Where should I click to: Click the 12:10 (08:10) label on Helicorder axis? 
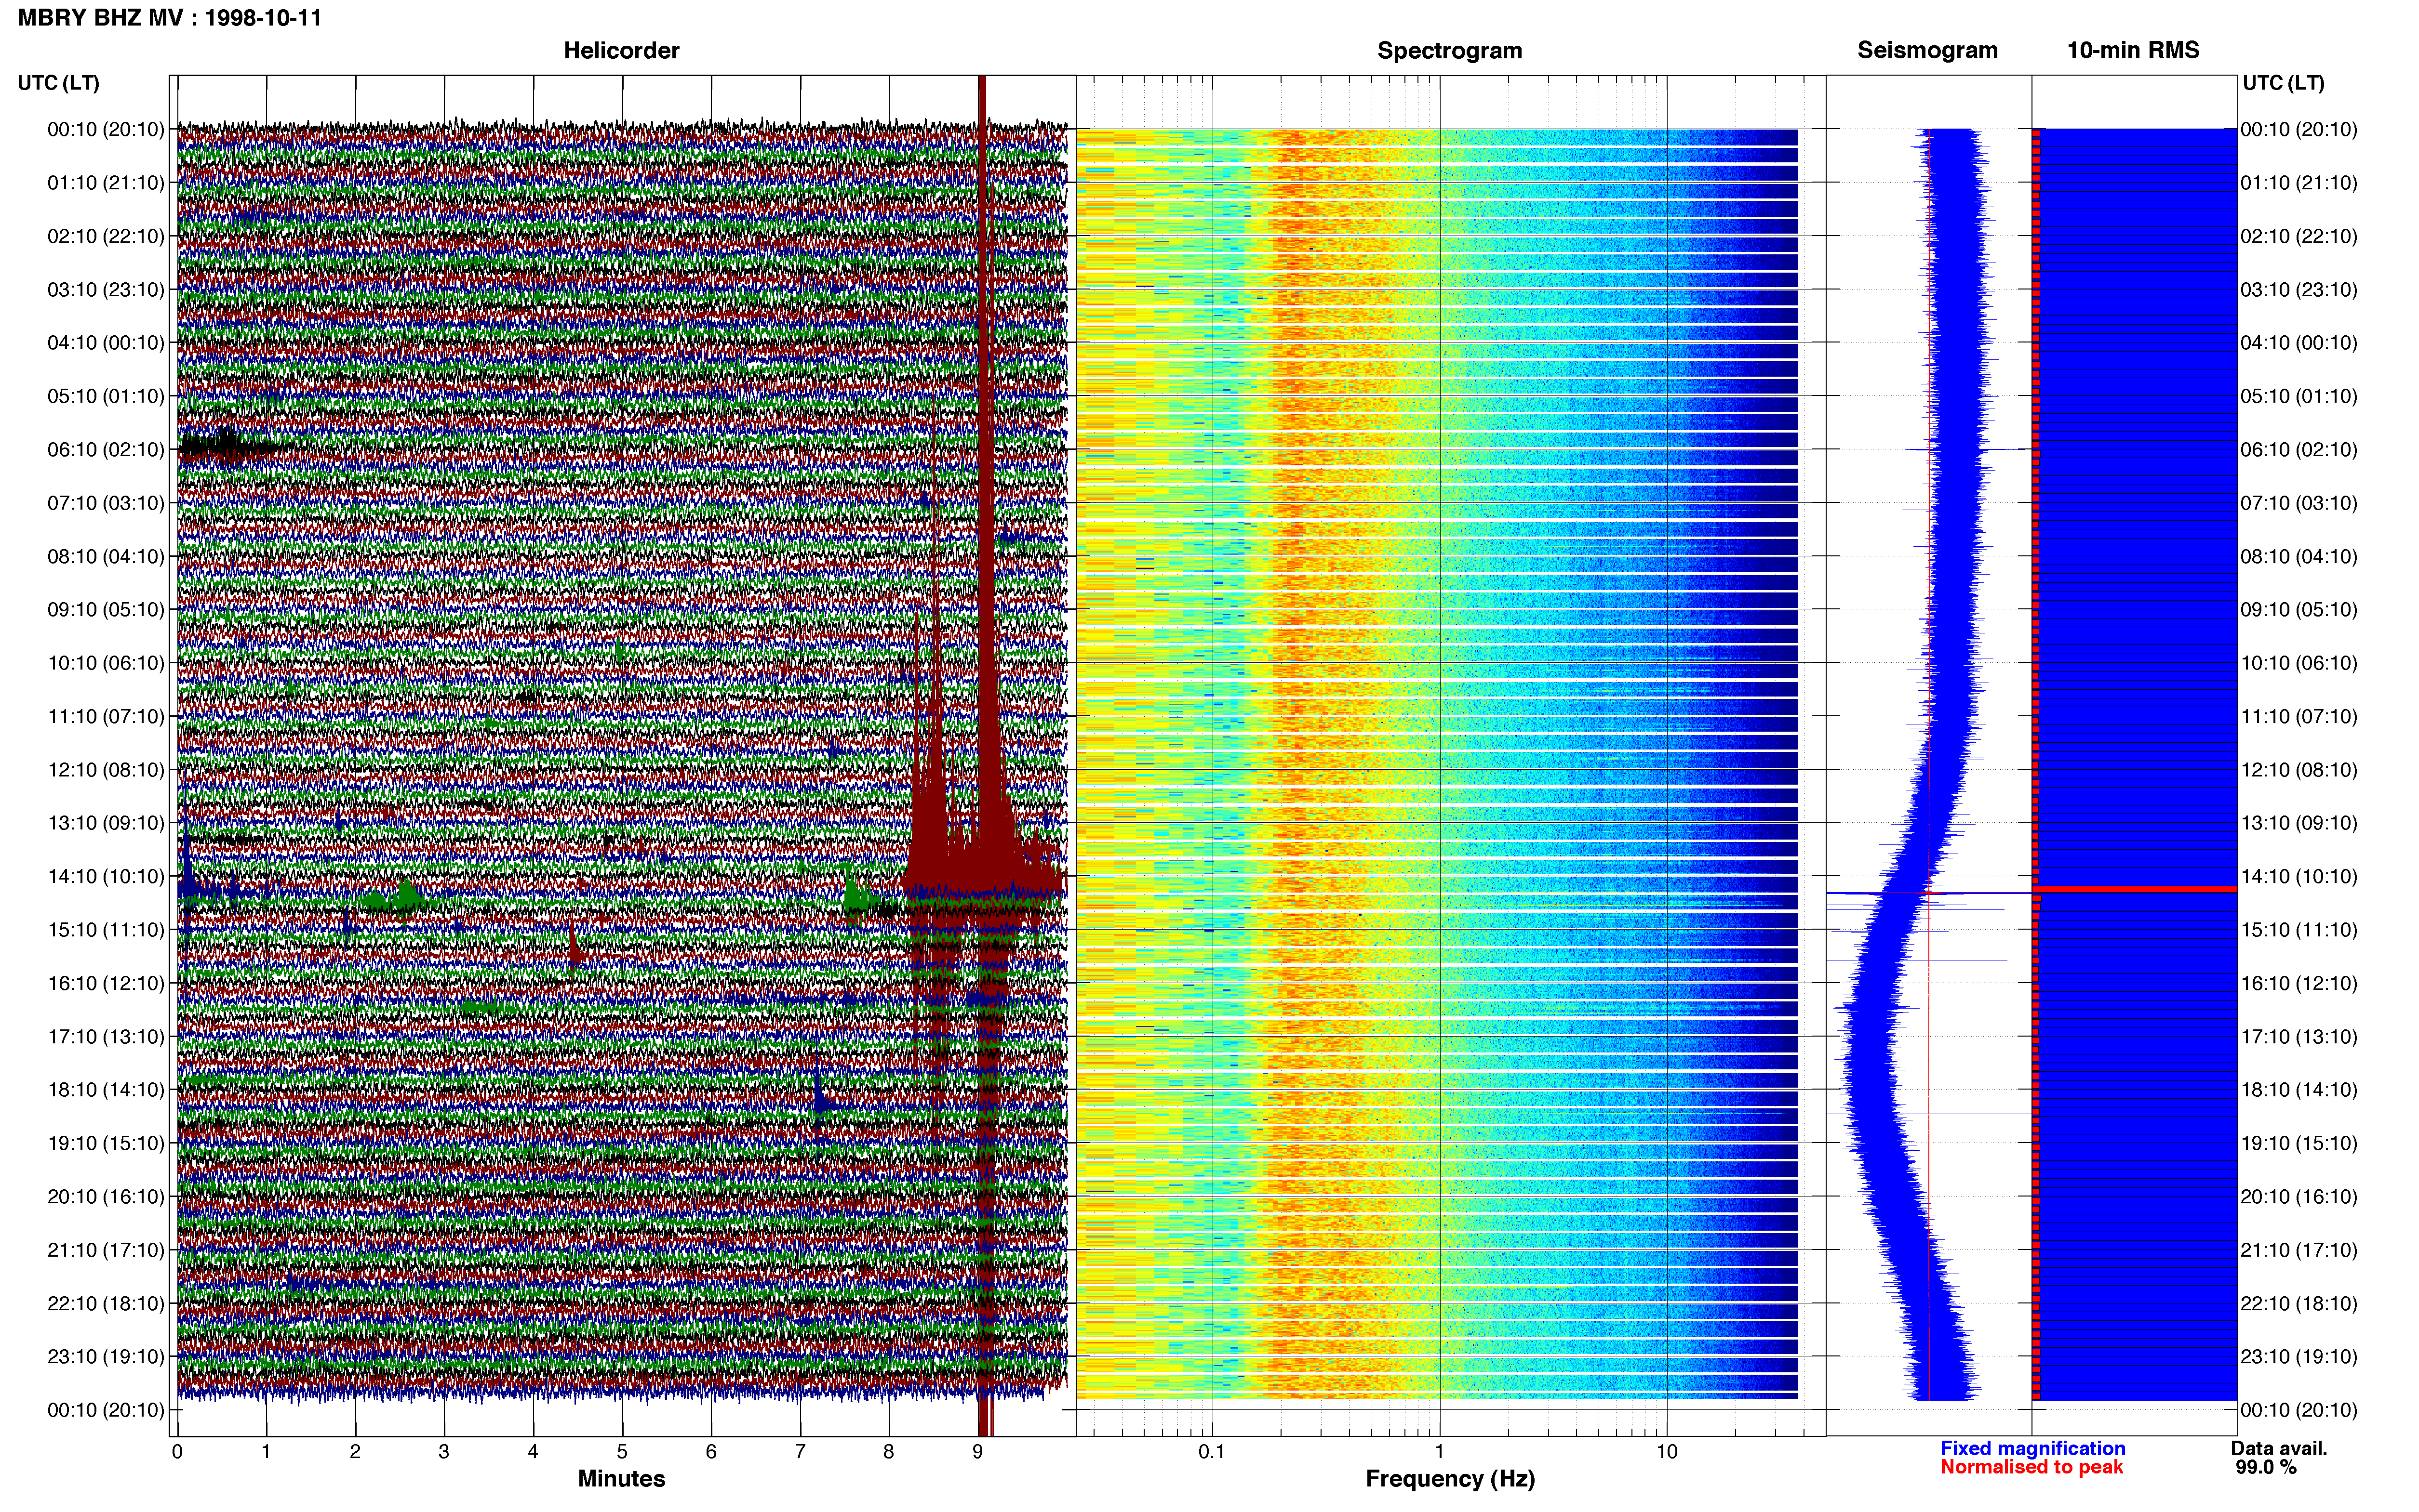coord(105,770)
